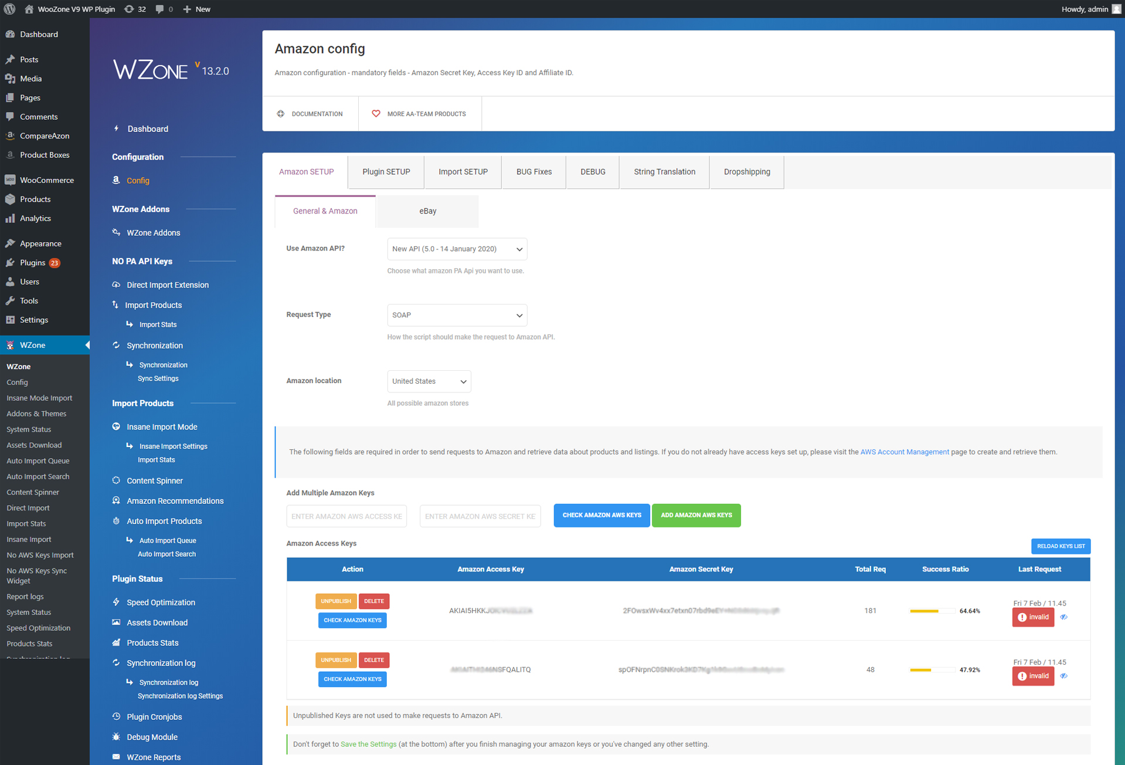Screen dimensions: 1125x765
Task: Click the Plugin Cronjobs clock icon
Action: point(116,716)
